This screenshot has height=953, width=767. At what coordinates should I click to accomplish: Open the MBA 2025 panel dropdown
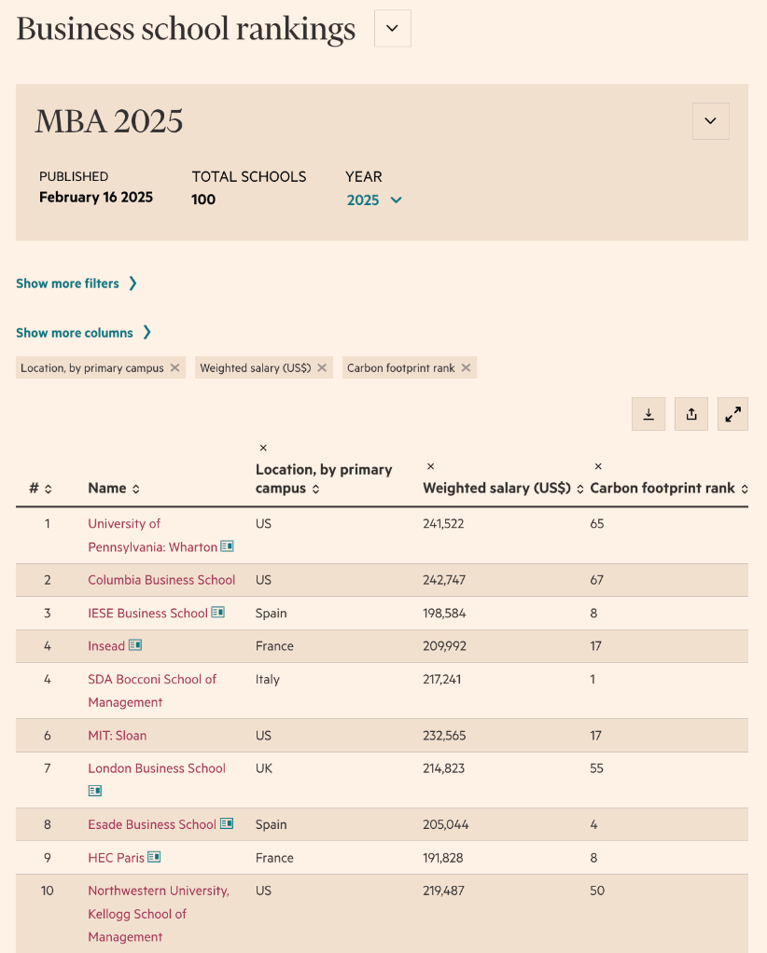710,121
